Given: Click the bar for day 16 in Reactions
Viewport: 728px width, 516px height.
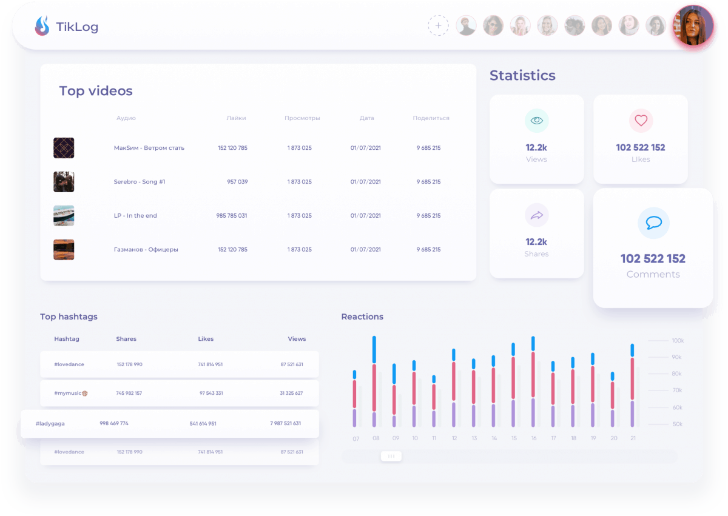Looking at the screenshot, I should pos(533,382).
